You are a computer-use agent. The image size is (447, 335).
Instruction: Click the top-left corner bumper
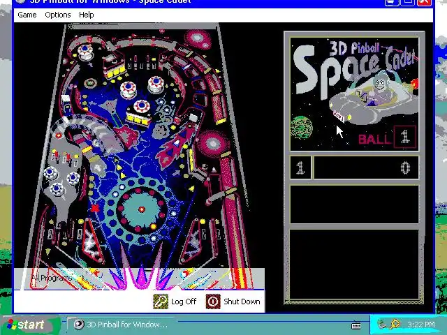coord(85,52)
